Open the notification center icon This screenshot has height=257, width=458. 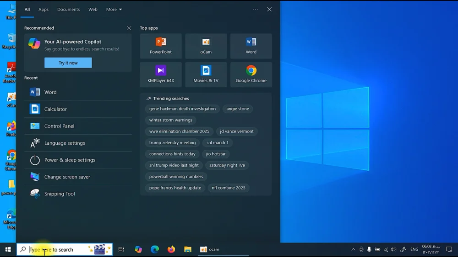click(x=449, y=249)
